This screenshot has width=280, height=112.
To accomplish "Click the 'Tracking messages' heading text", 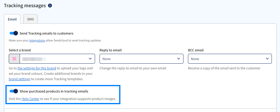I will [x=25, y=6].
